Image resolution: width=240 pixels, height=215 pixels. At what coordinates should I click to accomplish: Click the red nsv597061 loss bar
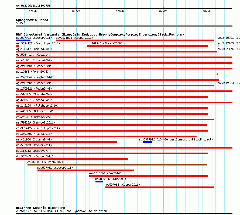pyautogui.click(x=85, y=170)
